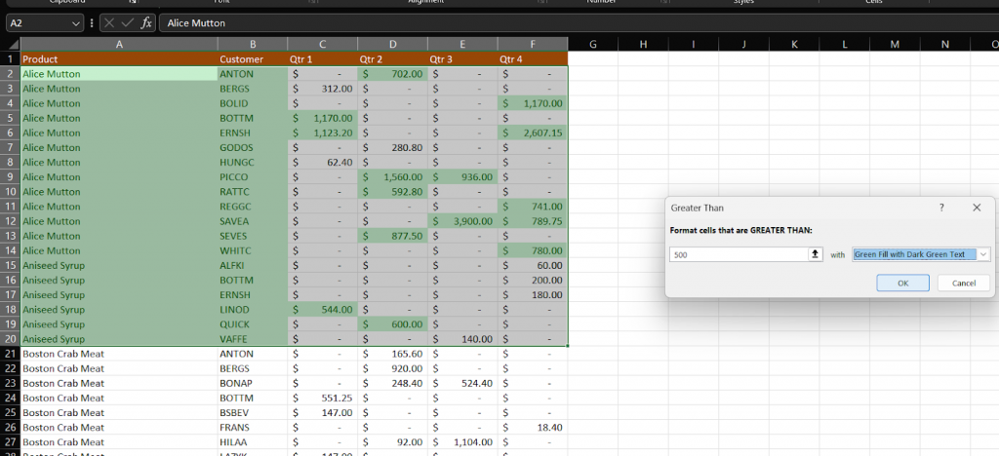The width and height of the screenshot is (999, 456).
Task: Click the range collapse arrow in dialog
Action: pyautogui.click(x=815, y=254)
